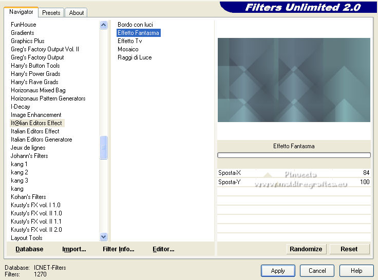Click the Apply button
Viewport: 378px width, 280px height.
coord(278,271)
